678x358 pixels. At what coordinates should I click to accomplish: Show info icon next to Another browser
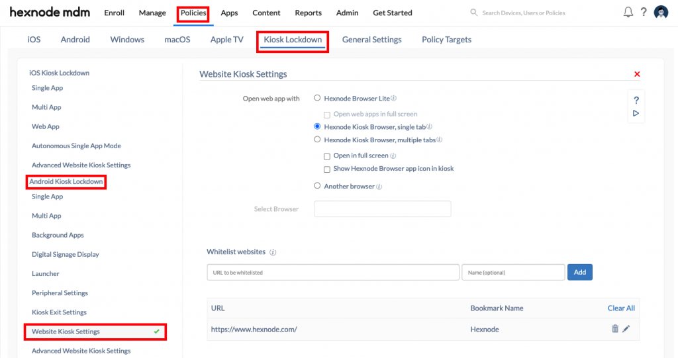click(379, 187)
